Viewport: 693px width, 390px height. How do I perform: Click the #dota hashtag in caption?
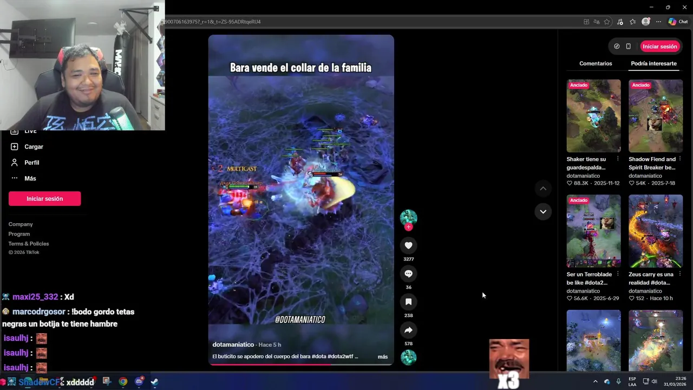[319, 357]
